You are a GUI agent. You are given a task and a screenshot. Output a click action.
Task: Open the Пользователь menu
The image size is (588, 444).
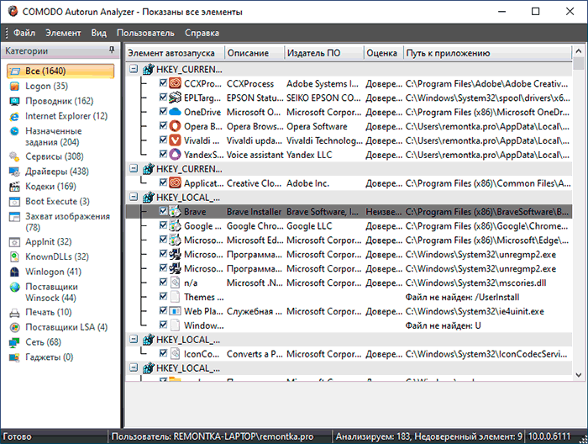pyautogui.click(x=145, y=33)
